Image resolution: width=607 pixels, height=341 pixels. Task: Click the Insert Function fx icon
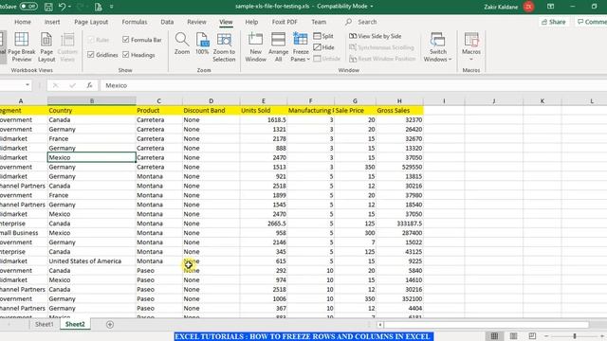click(x=89, y=85)
